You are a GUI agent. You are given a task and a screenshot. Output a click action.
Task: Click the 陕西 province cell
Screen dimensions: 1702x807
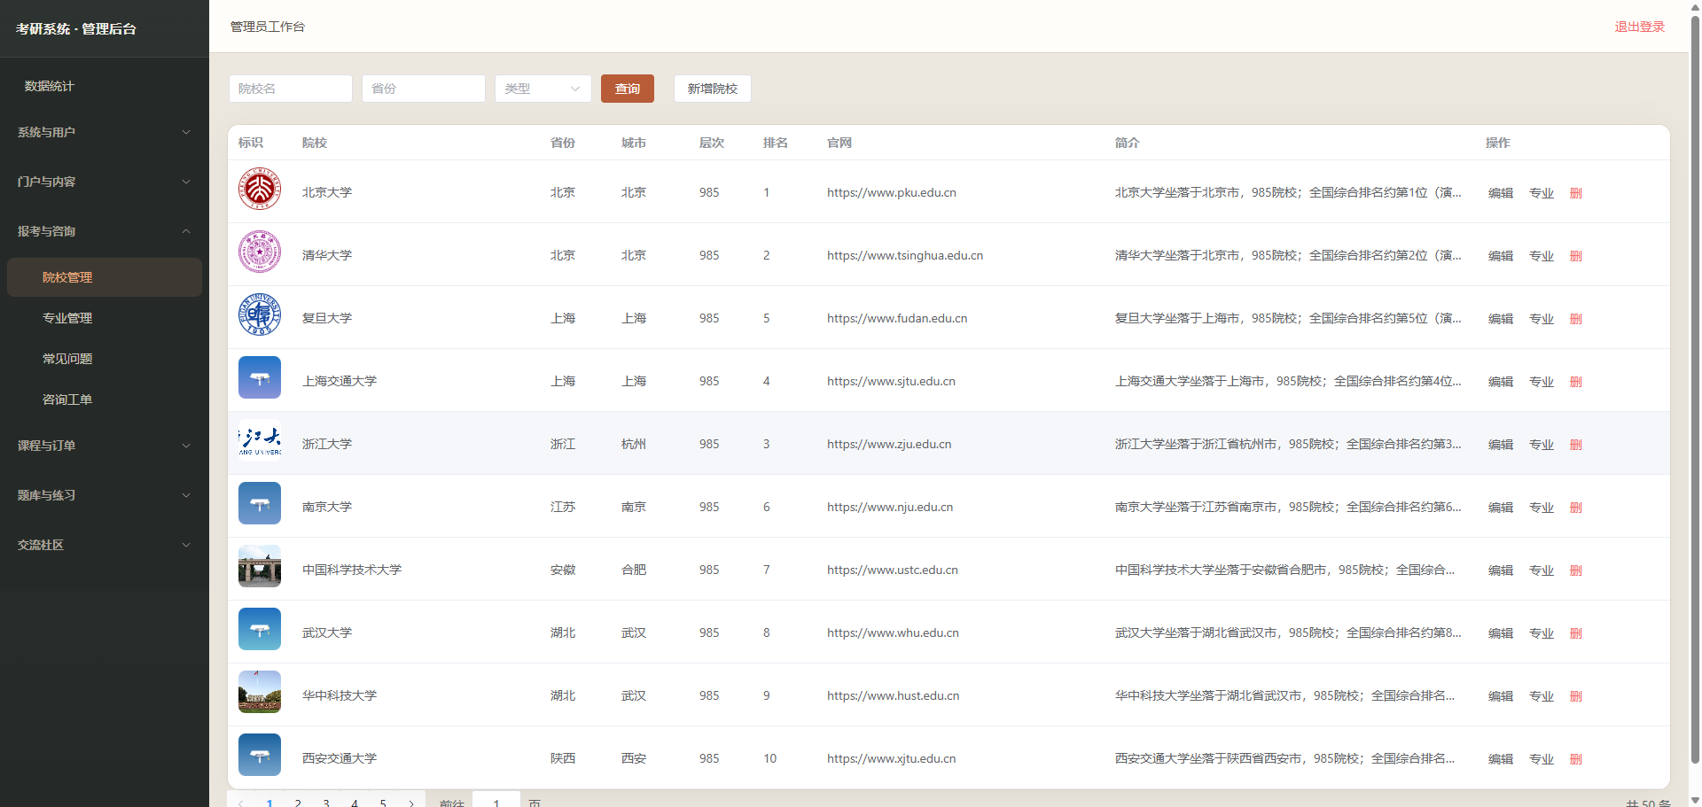(563, 758)
